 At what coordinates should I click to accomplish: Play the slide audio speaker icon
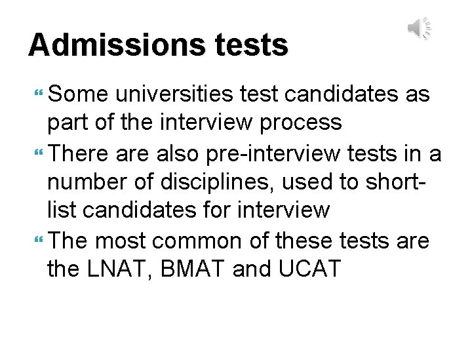[x=420, y=28]
